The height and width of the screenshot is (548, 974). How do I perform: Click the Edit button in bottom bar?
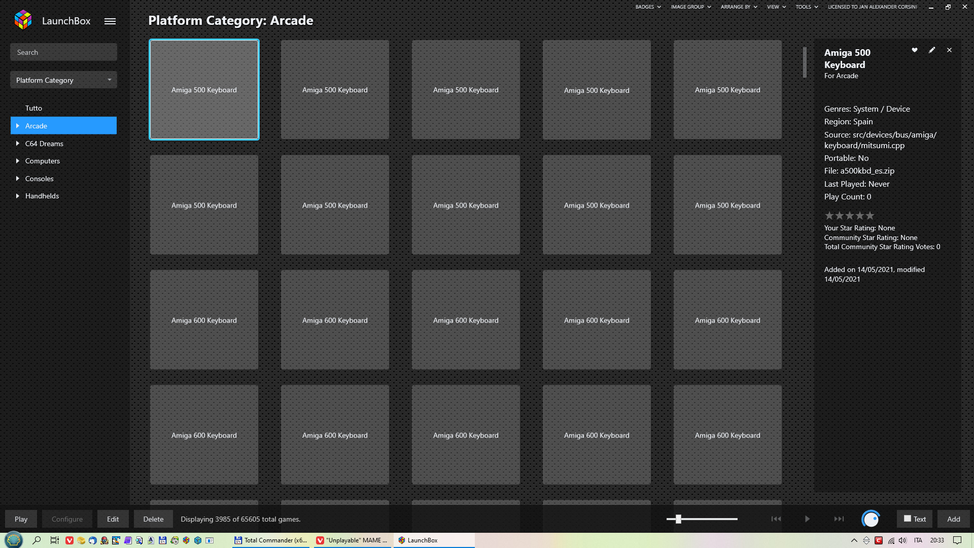point(113,519)
